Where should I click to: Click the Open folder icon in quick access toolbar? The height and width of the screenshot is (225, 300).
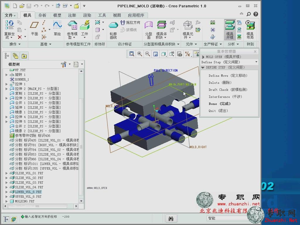click(22, 6)
